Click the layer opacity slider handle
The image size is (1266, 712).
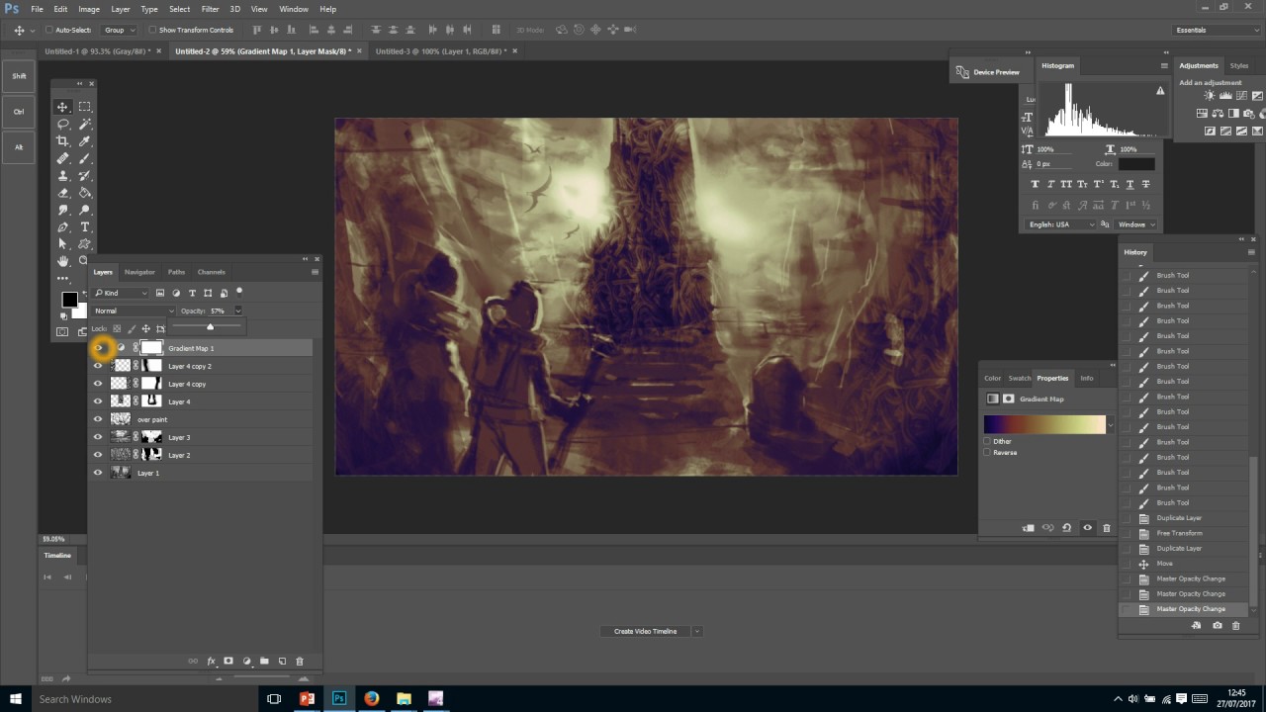[210, 327]
